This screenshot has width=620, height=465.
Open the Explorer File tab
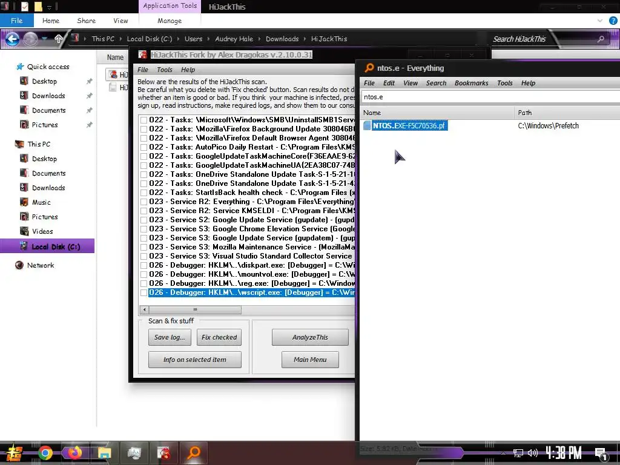click(16, 21)
